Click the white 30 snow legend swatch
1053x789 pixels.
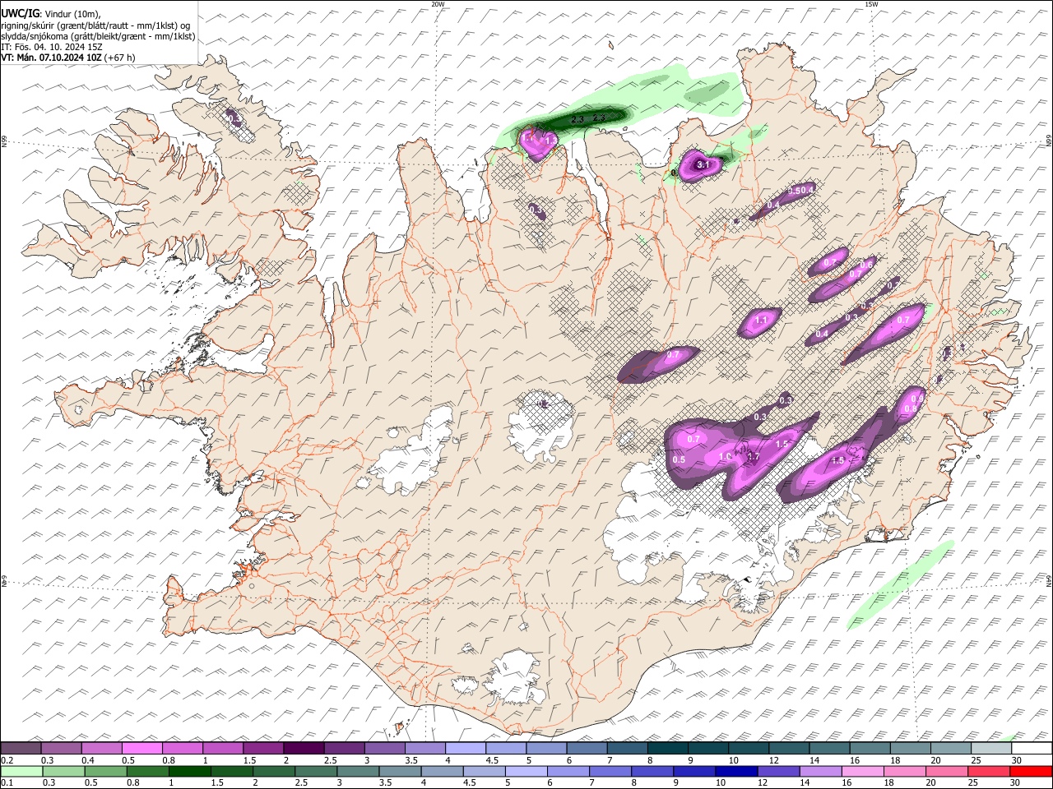1032,748
